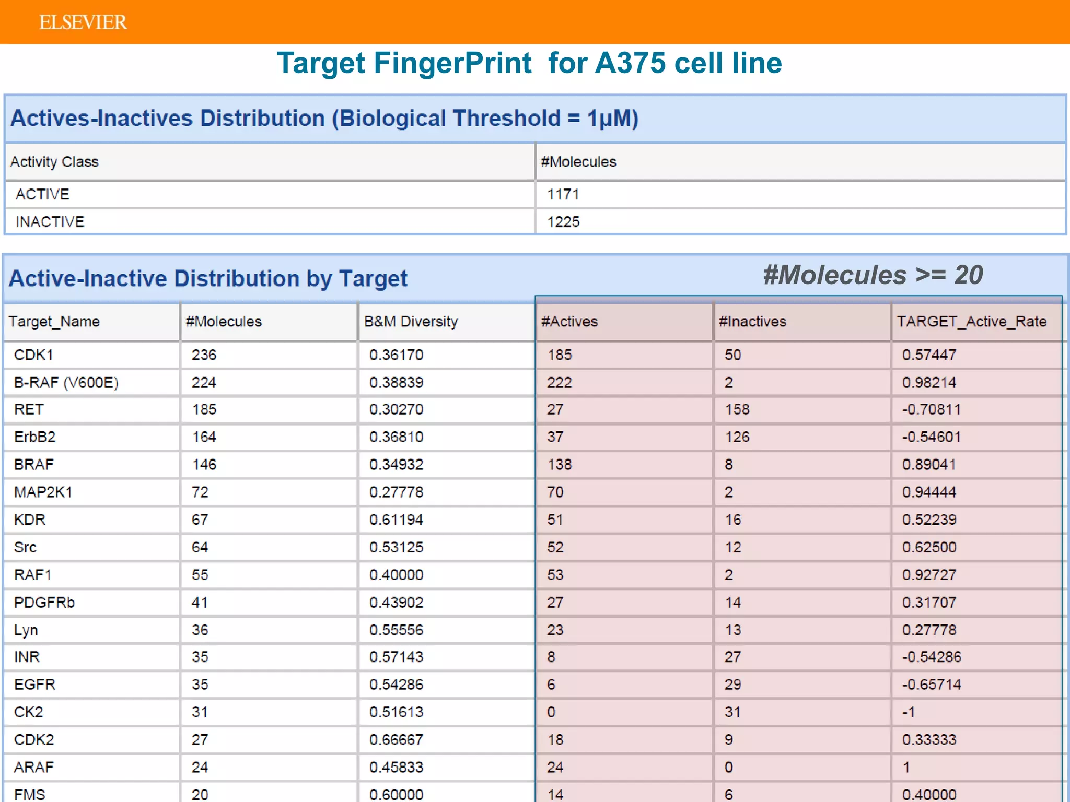1070x802 pixels.
Task: Click CK2 active rate -1
Action: point(909,712)
